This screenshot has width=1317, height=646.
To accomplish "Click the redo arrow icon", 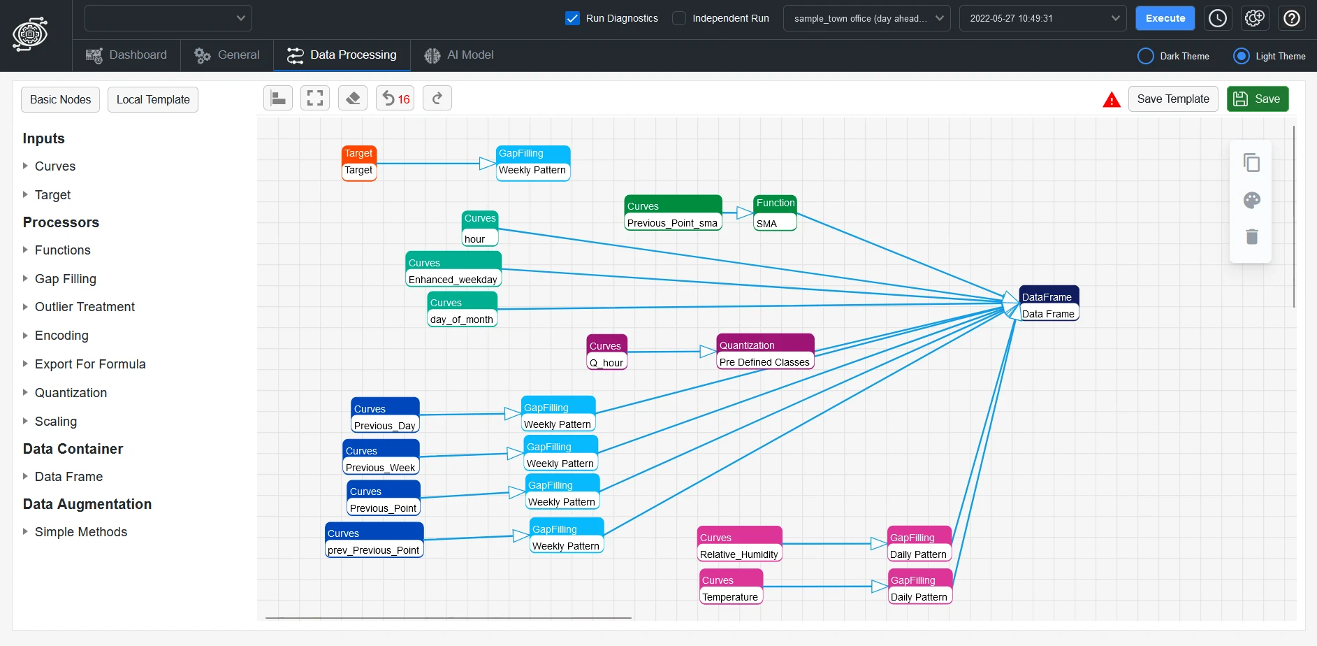I will (x=437, y=99).
